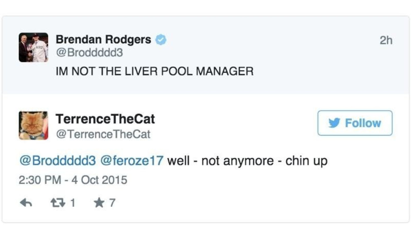
Task: Click the 2:30 PM - 4 Oct 2015 timestamp
Action: pyautogui.click(x=73, y=180)
